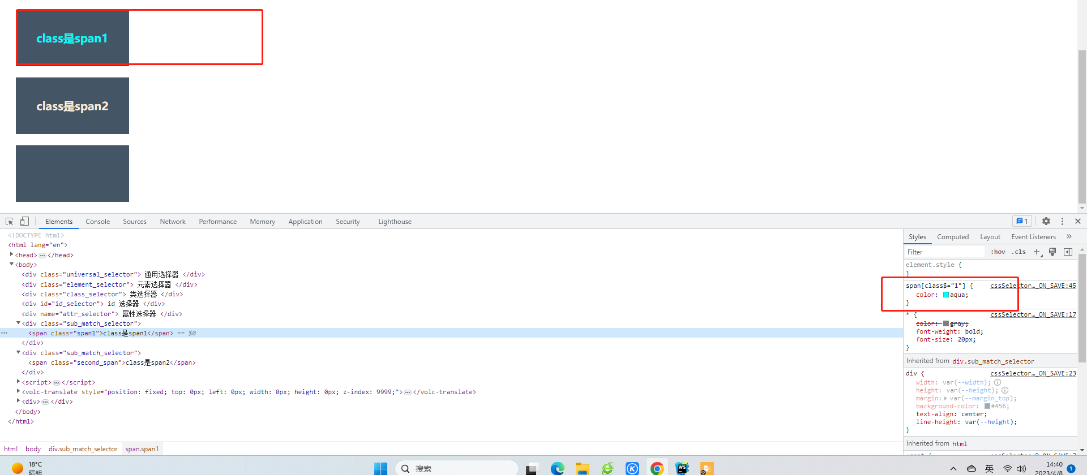Open File Explorer from taskbar
Screen dimensions: 1087x475
(x=583, y=468)
